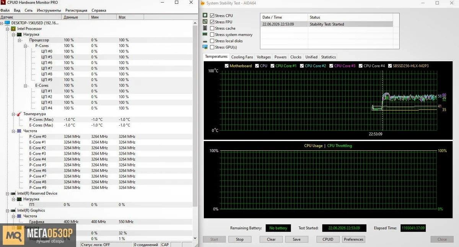Click the CPUID Hardware Monitor PRO title bar icon
This screenshot has height=247, width=459.
pos(3,2)
